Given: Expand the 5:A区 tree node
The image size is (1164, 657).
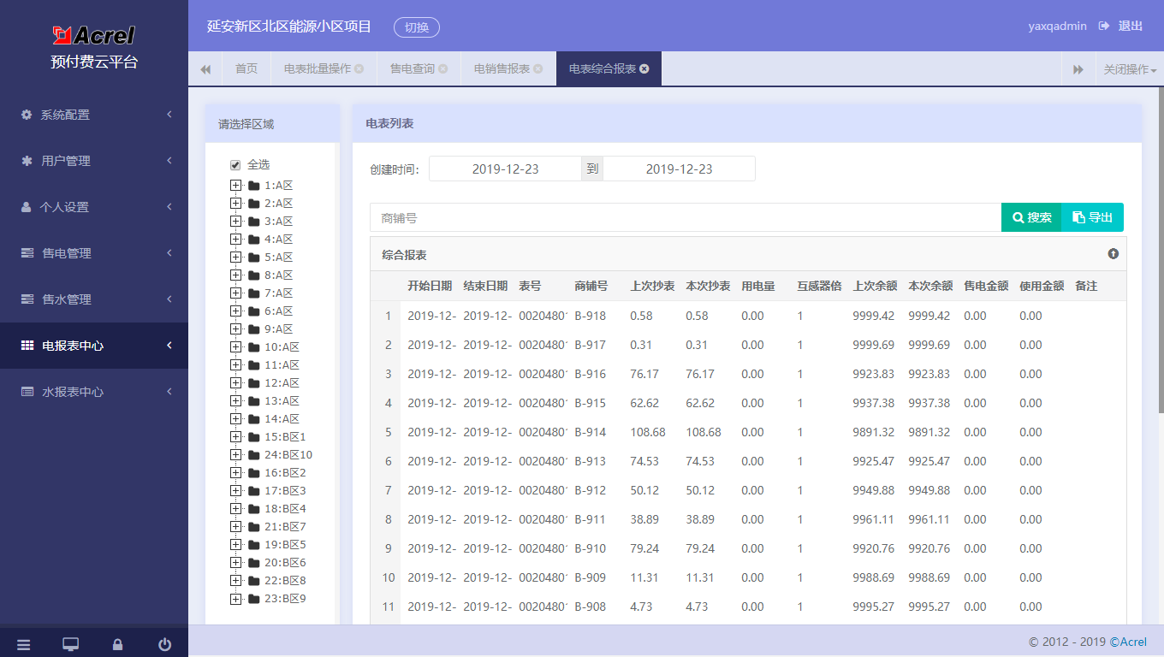Looking at the screenshot, I should (236, 257).
